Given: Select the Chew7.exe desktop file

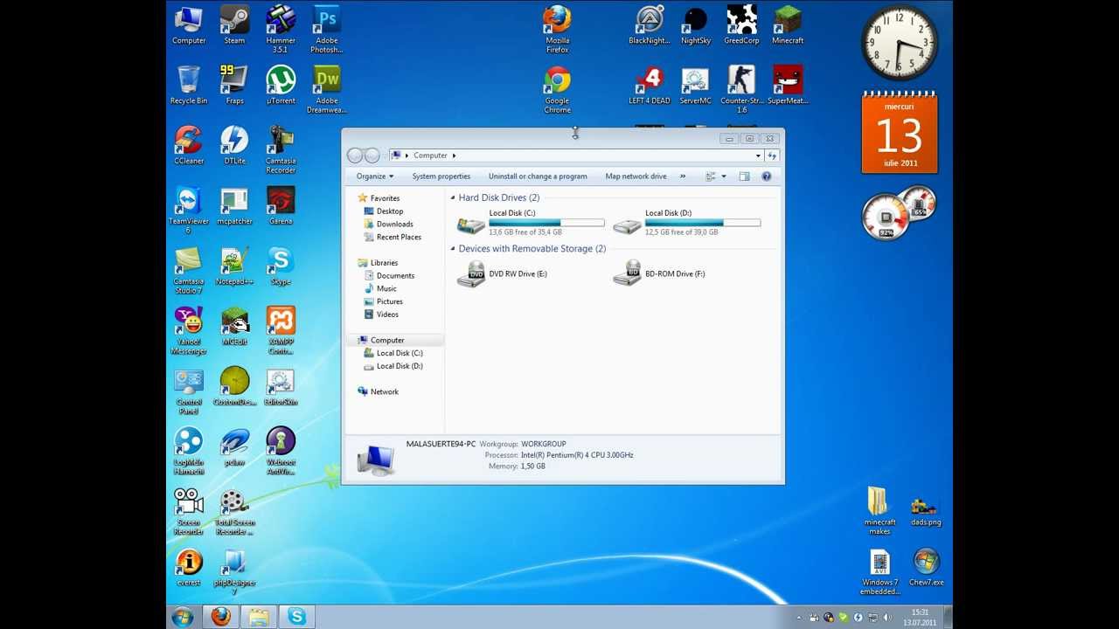Looking at the screenshot, I should (926, 566).
